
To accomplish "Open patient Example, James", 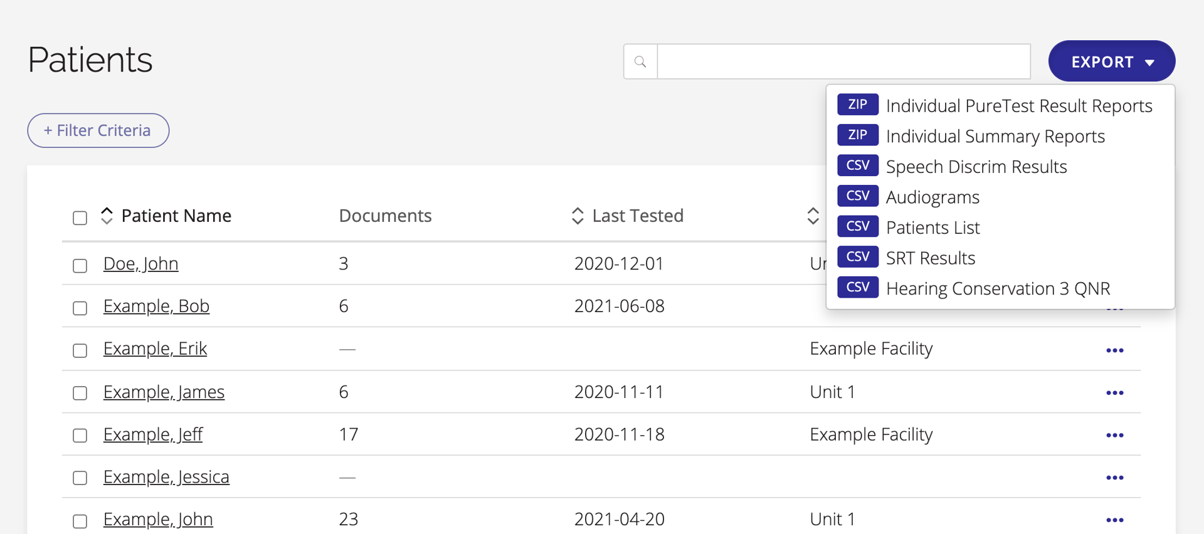I will coord(164,392).
